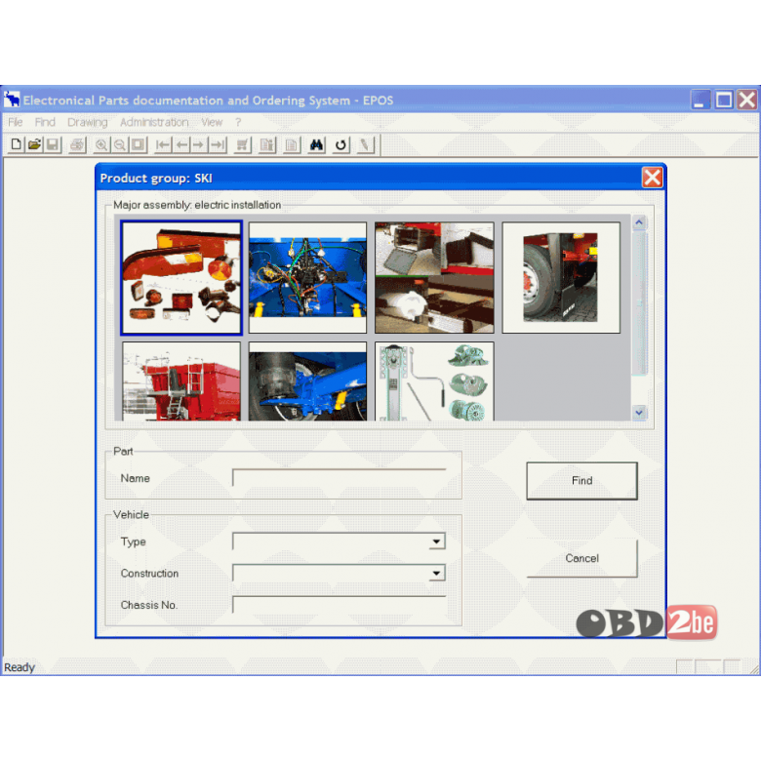Go to previous page arrow icon
761x761 pixels.
coord(181,144)
